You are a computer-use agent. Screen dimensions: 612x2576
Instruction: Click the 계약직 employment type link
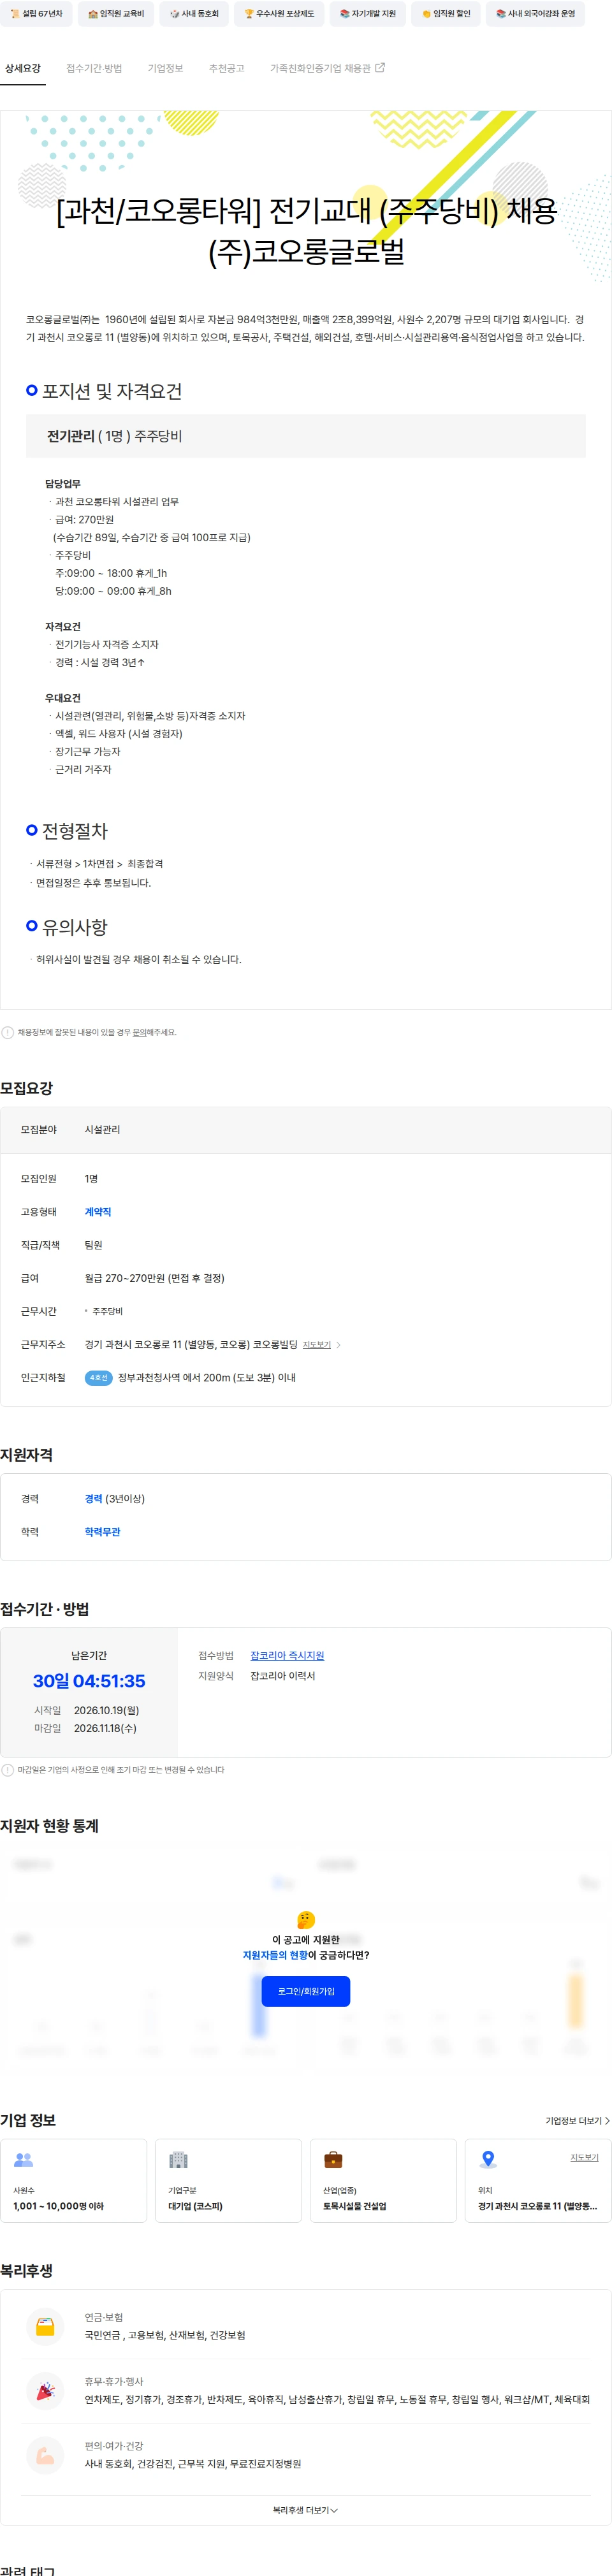pos(98,1212)
